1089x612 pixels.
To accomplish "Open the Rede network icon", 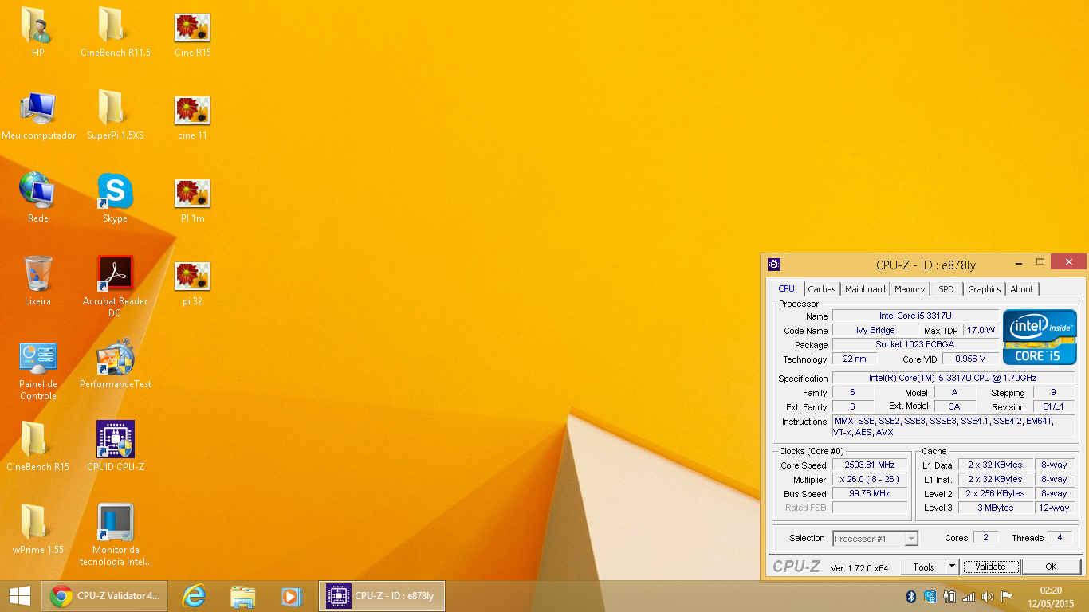I will tap(37, 198).
